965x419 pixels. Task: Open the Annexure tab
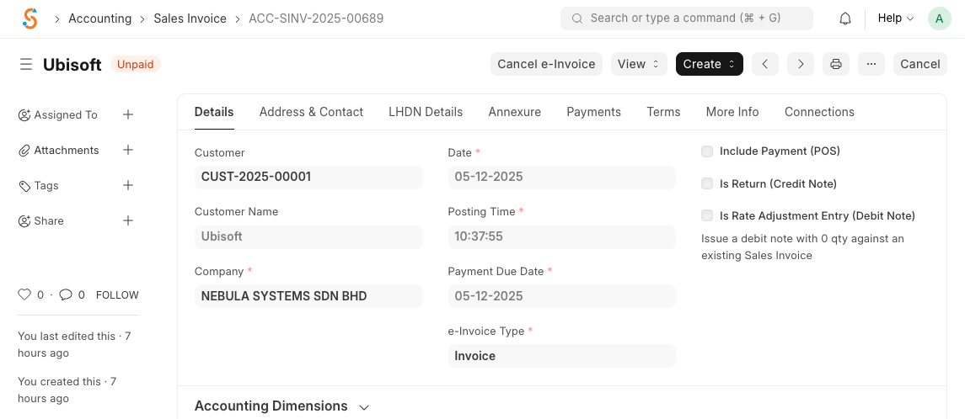click(514, 112)
